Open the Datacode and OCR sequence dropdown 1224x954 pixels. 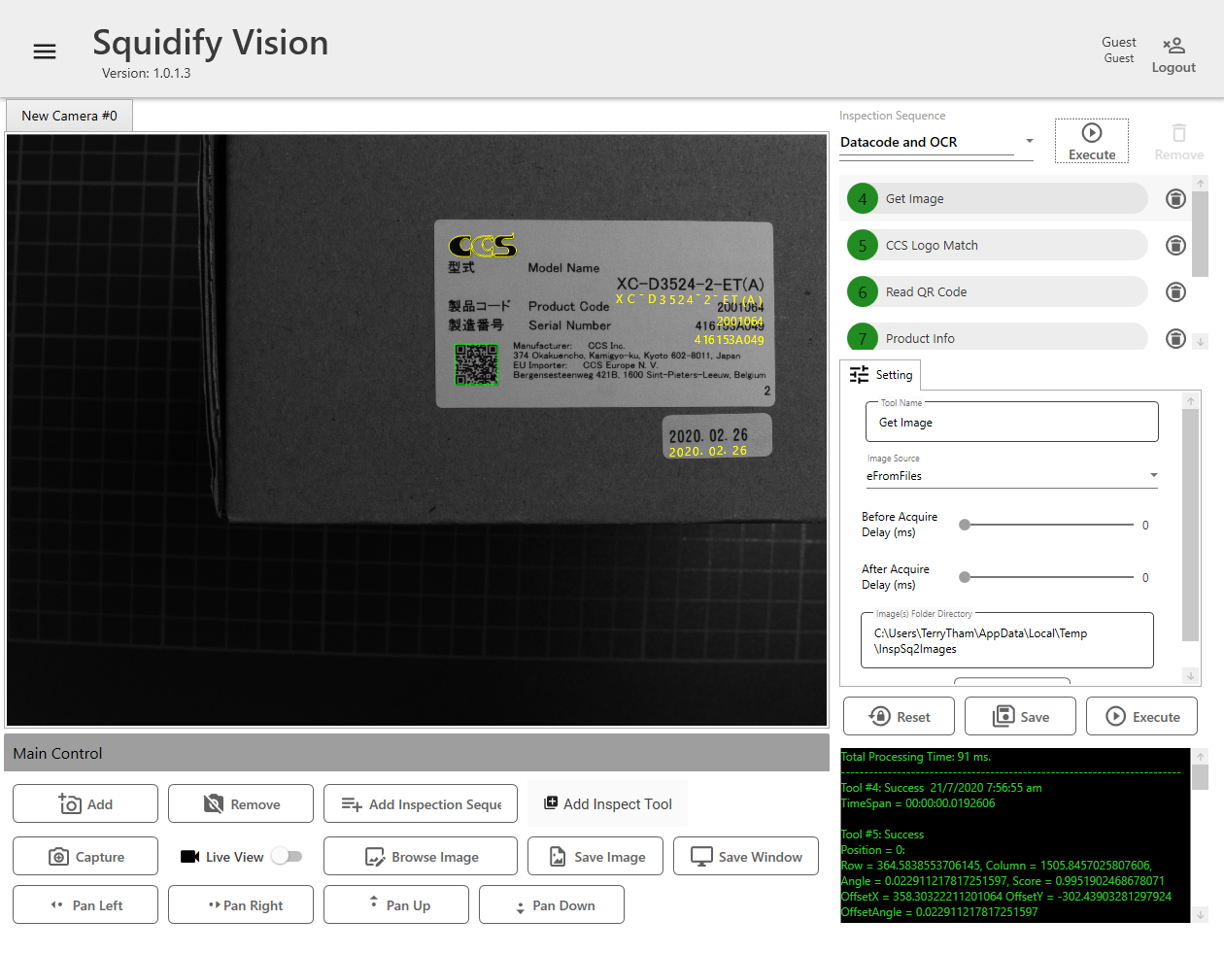[936, 142]
